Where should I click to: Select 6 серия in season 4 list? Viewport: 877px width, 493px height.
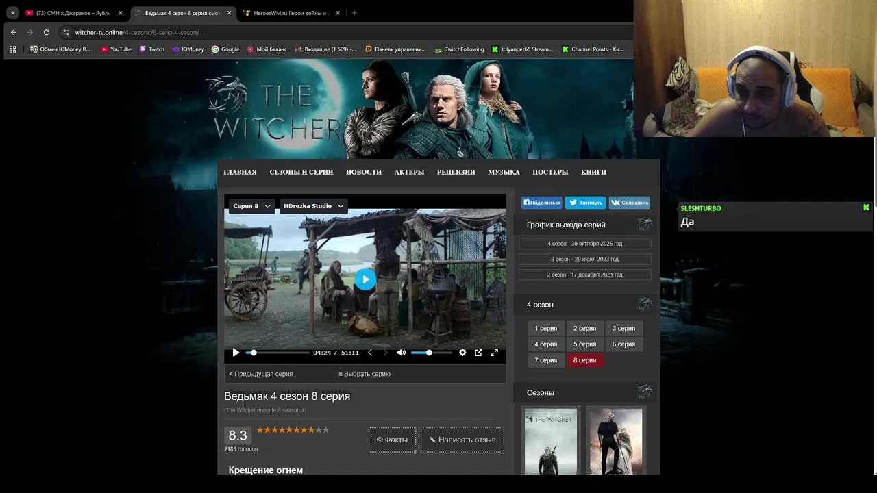pyautogui.click(x=623, y=344)
